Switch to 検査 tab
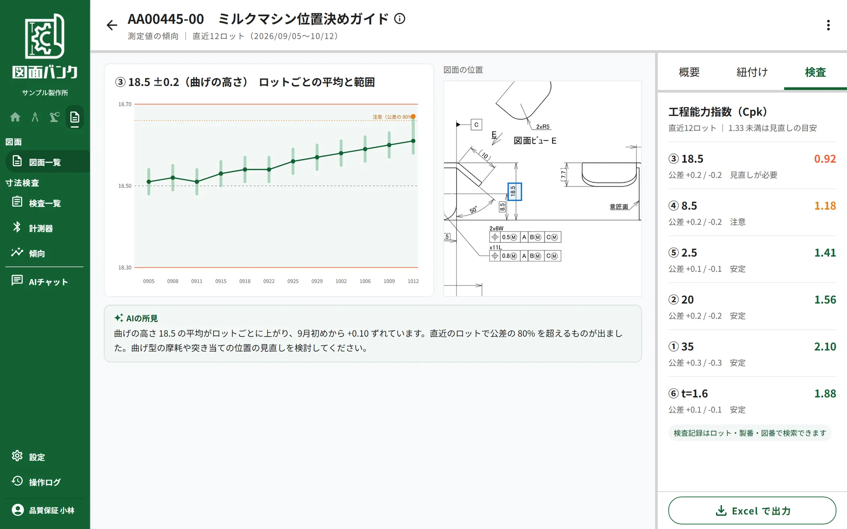Image resolution: width=847 pixels, height=529 pixels. click(x=815, y=72)
